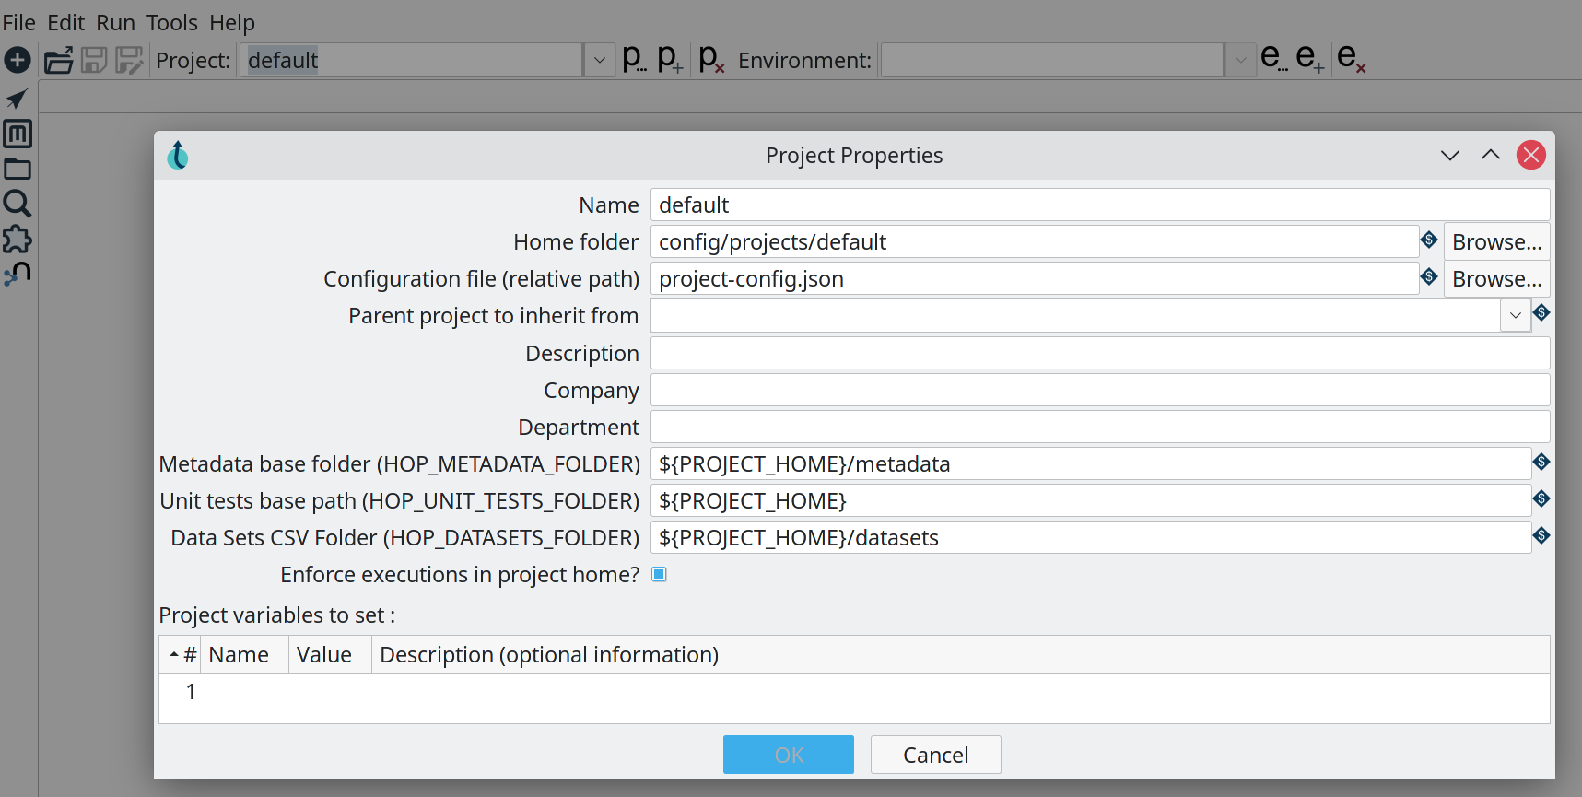Click the new file plus icon
Image resolution: width=1582 pixels, height=797 pixels.
[x=18, y=61]
